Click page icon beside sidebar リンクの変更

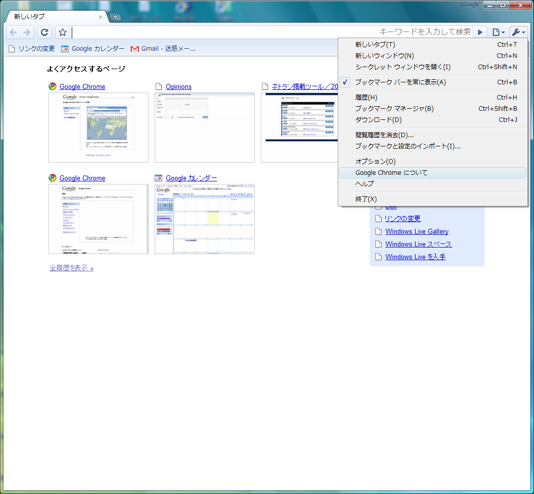coord(378,219)
